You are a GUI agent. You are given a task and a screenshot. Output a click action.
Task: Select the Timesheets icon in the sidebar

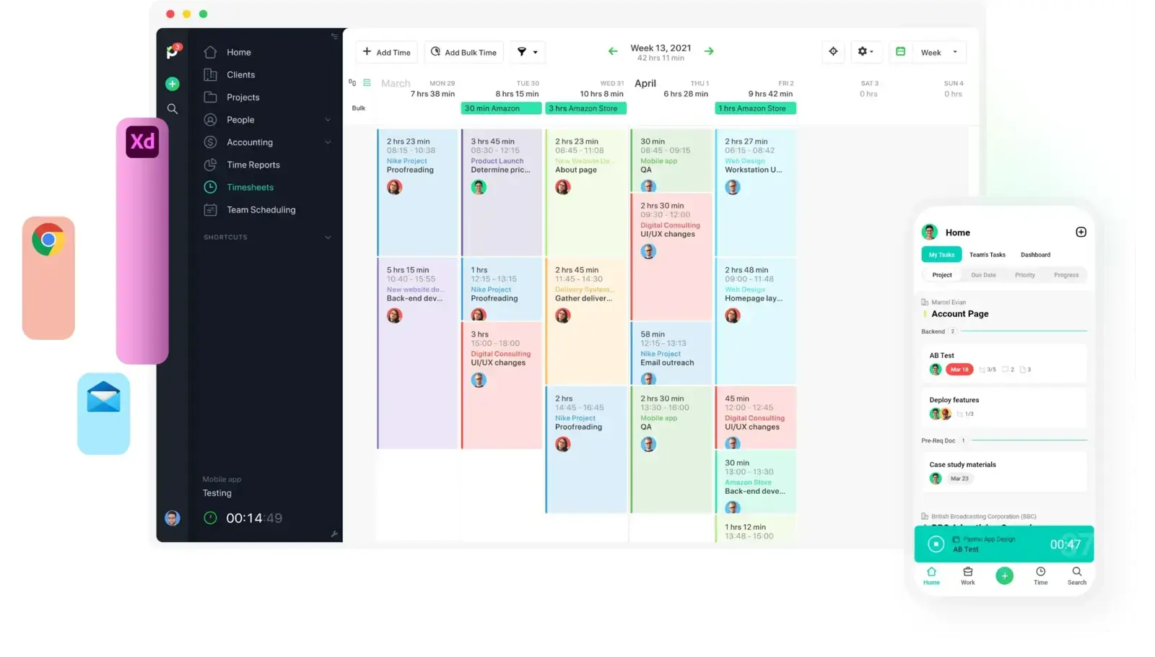coord(209,187)
